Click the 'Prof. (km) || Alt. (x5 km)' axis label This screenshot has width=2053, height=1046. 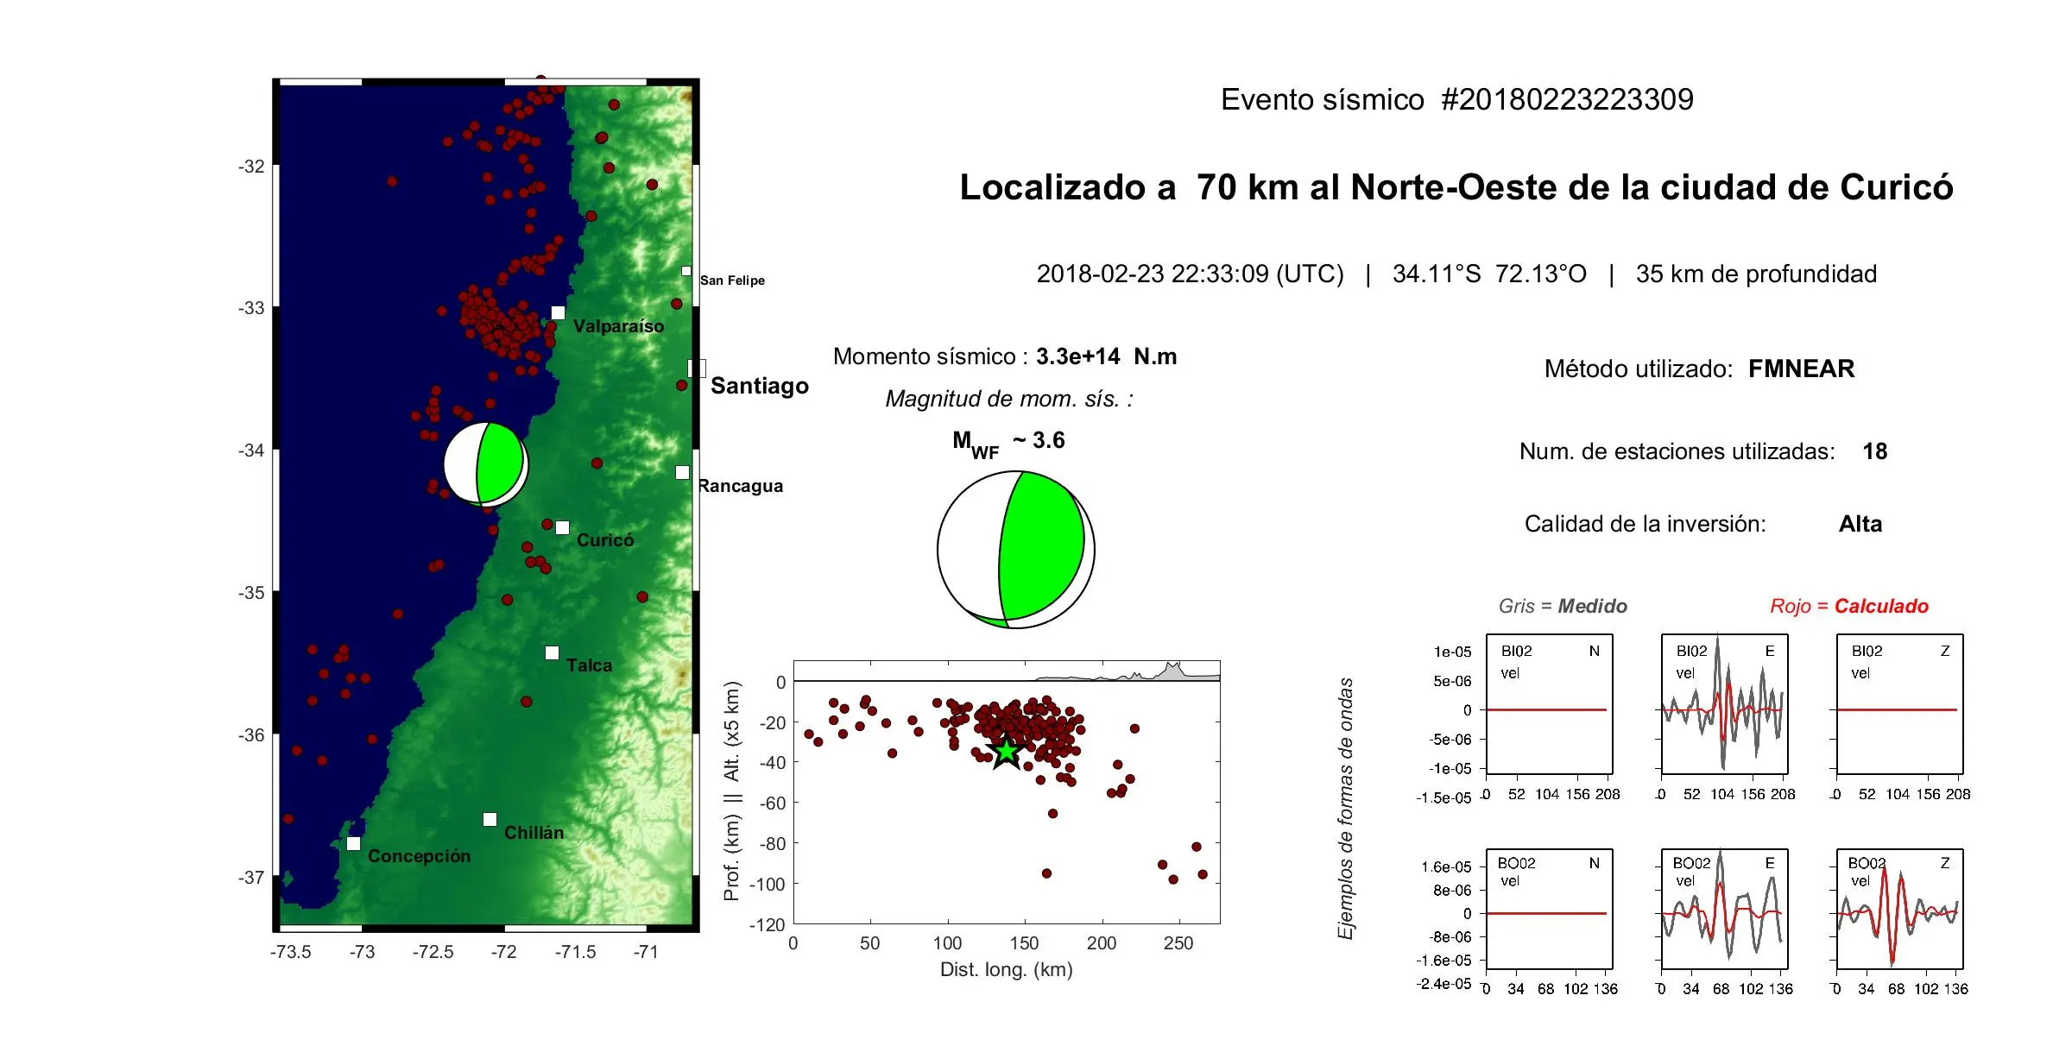[732, 791]
